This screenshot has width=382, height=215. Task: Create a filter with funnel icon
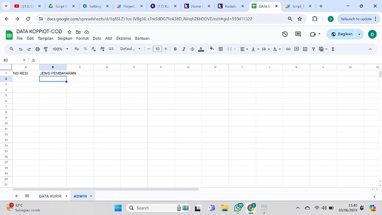point(313,49)
